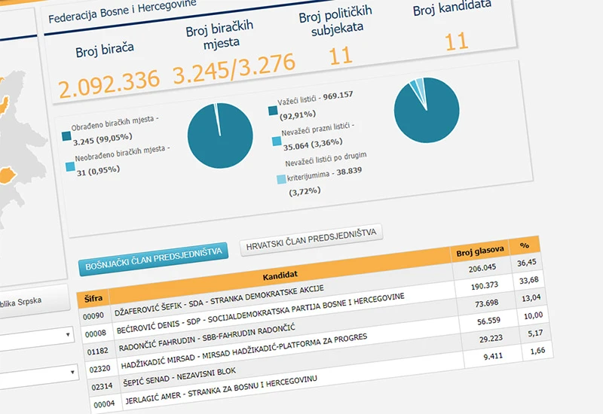Click code cell 02320
This screenshot has width=603, height=414.
click(x=99, y=369)
